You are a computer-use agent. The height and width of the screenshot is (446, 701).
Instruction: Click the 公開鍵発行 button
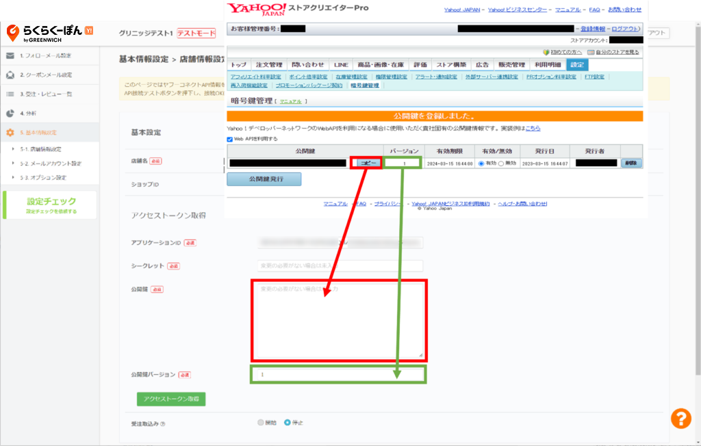tap(264, 179)
